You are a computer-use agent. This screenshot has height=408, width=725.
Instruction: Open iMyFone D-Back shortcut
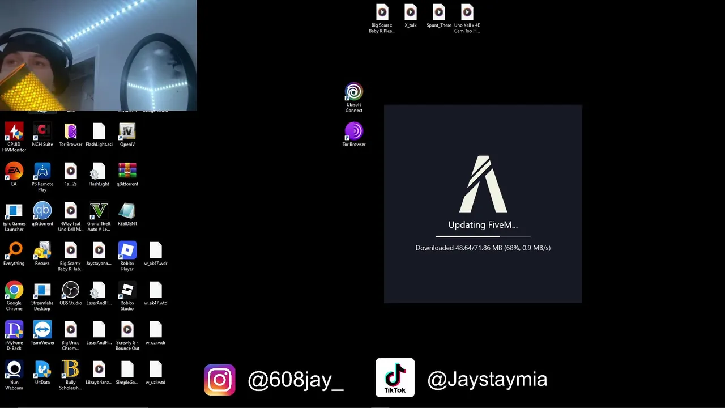14,335
